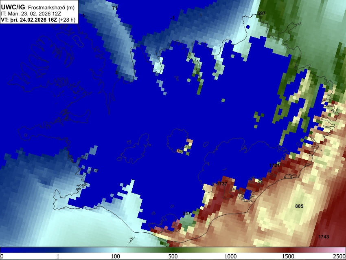Click the map value label 597

(x=261, y=13)
